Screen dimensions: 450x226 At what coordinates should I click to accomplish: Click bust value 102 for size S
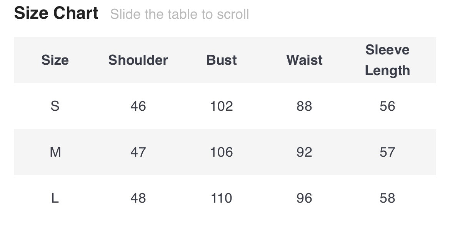(222, 106)
